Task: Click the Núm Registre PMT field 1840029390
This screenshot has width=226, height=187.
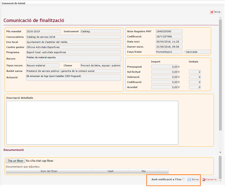Action: (169, 31)
